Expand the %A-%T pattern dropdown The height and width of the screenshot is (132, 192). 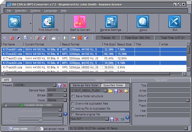107,119
